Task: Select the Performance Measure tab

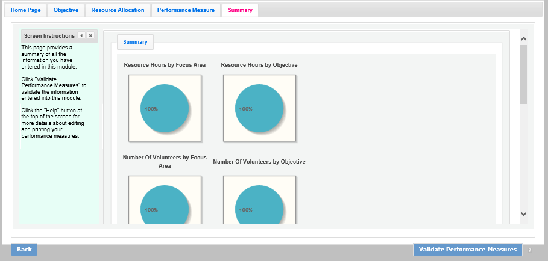Action: coord(186,10)
